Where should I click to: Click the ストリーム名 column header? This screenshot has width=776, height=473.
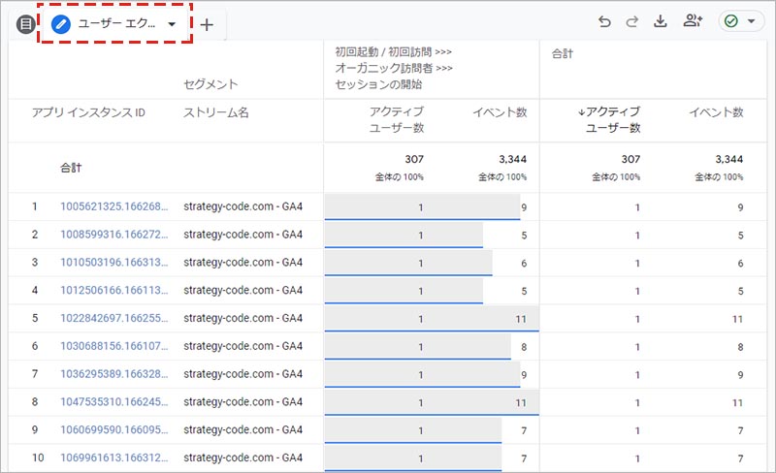click(215, 112)
